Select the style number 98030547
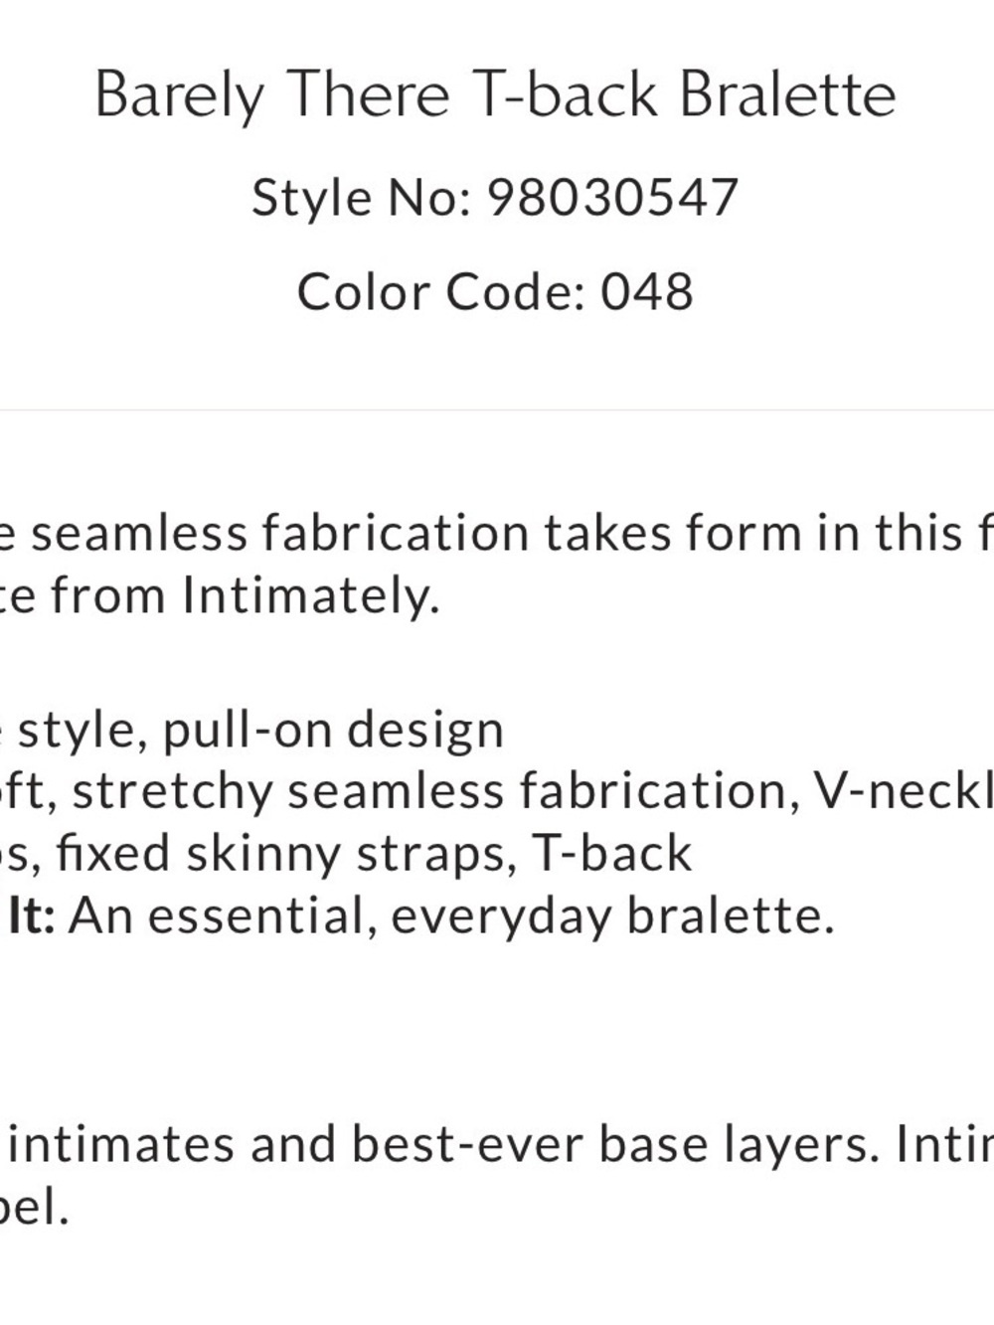Screen dimensions: 994x1325 coord(612,197)
